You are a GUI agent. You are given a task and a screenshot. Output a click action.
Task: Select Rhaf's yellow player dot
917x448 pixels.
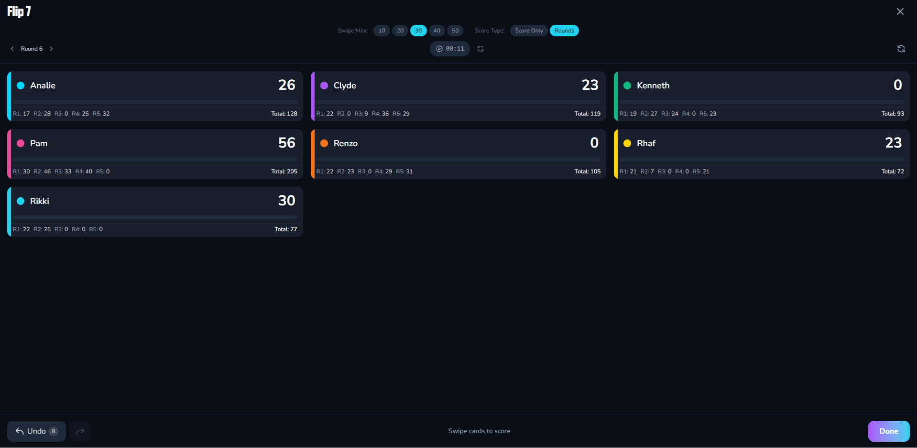(627, 143)
